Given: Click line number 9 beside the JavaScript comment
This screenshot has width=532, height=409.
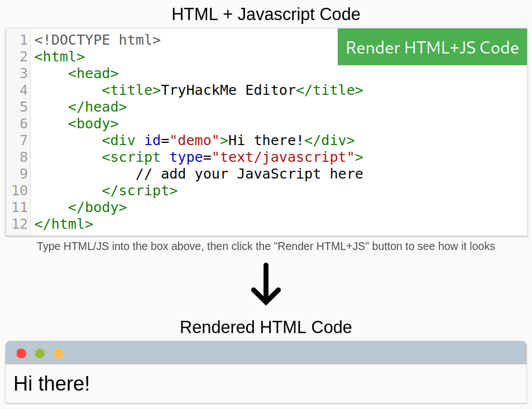Looking at the screenshot, I should [23, 174].
